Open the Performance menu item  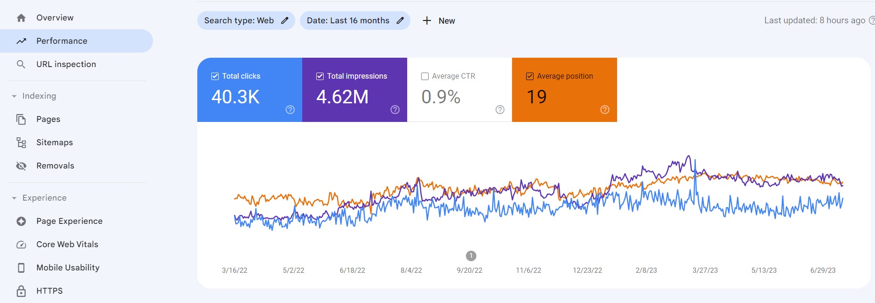[62, 41]
